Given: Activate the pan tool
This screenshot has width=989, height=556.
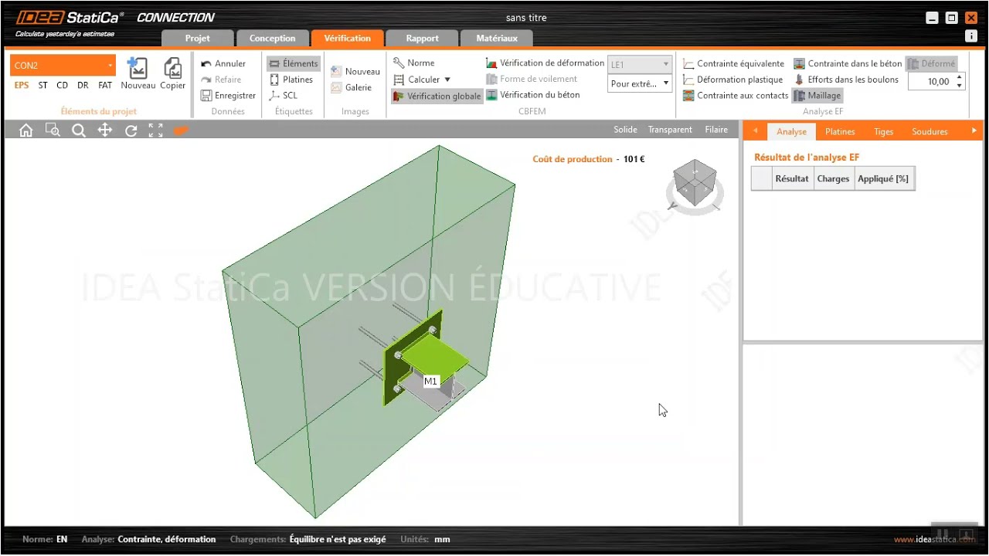Looking at the screenshot, I should click(x=105, y=131).
